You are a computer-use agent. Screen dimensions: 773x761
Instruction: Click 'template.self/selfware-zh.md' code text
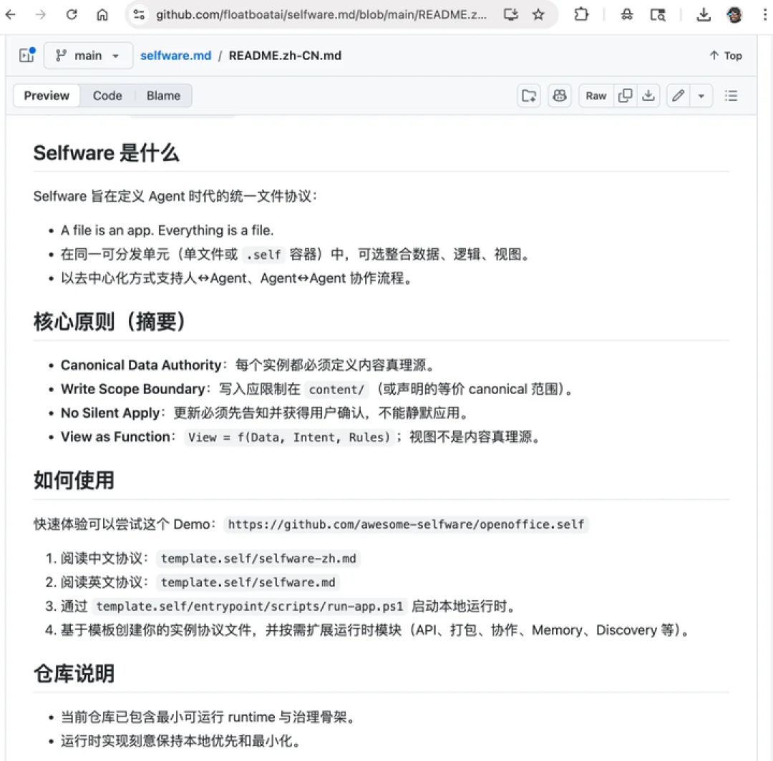tap(258, 559)
